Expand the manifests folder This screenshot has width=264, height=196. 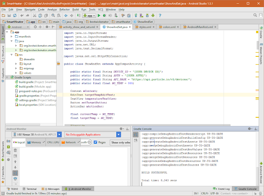click(12, 37)
